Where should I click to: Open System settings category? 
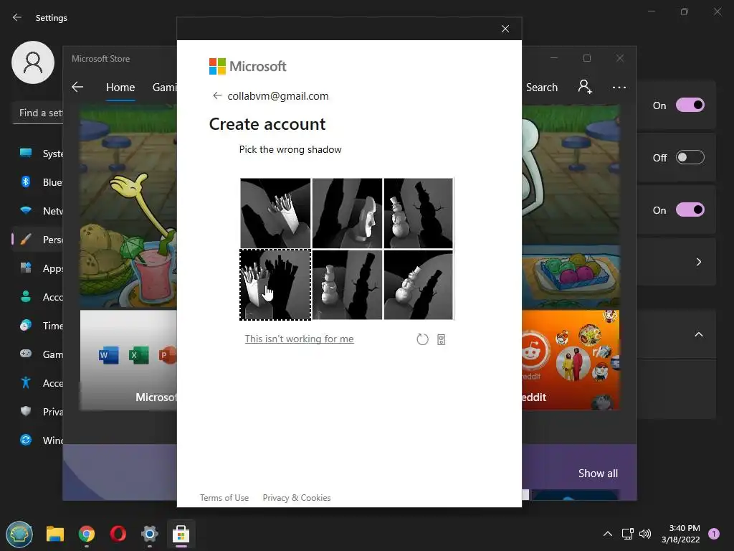coord(37,154)
